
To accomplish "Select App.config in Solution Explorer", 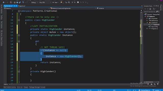I will pos(155,27).
